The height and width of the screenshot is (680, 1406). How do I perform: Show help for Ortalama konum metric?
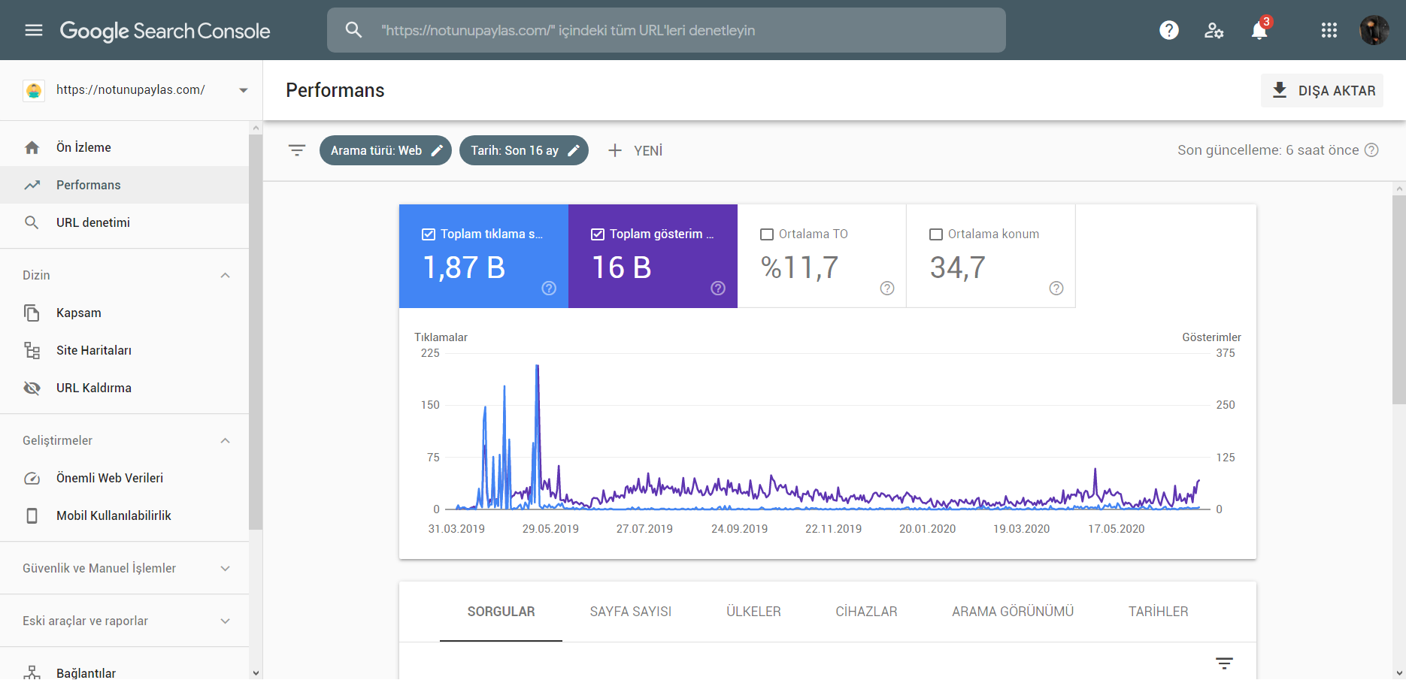pos(1056,289)
